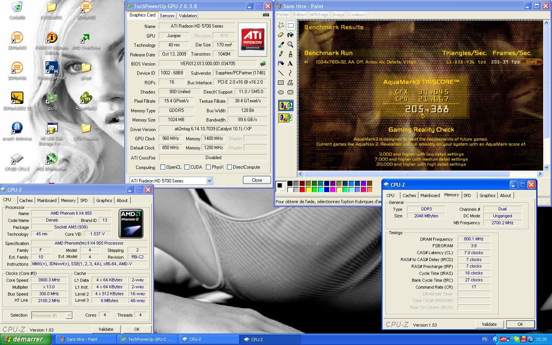Click the Close button in GPU-Z
The height and width of the screenshot is (345, 552).
(x=257, y=180)
